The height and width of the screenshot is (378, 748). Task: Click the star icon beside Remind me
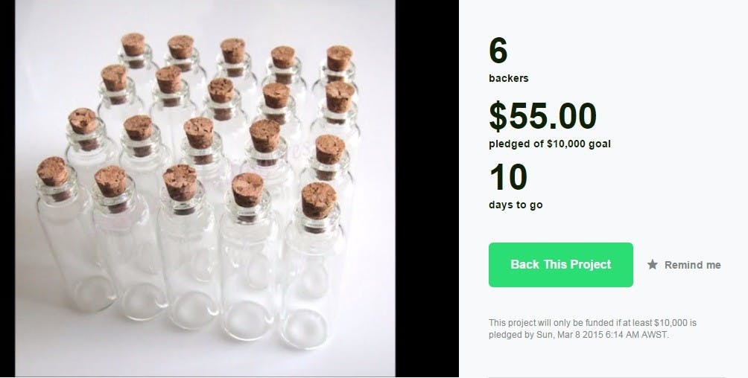point(653,265)
